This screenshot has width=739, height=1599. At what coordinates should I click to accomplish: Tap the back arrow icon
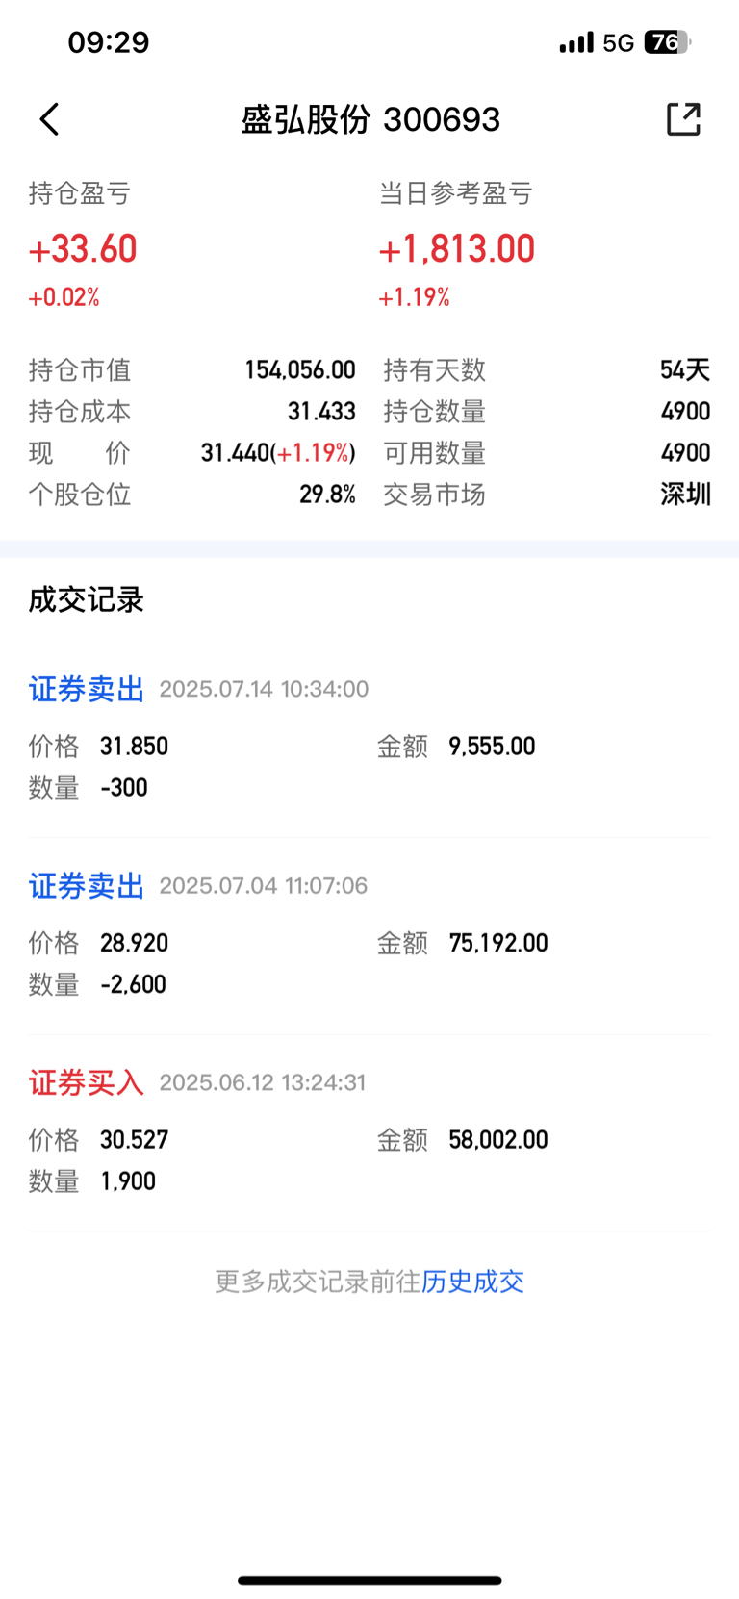pos(50,119)
